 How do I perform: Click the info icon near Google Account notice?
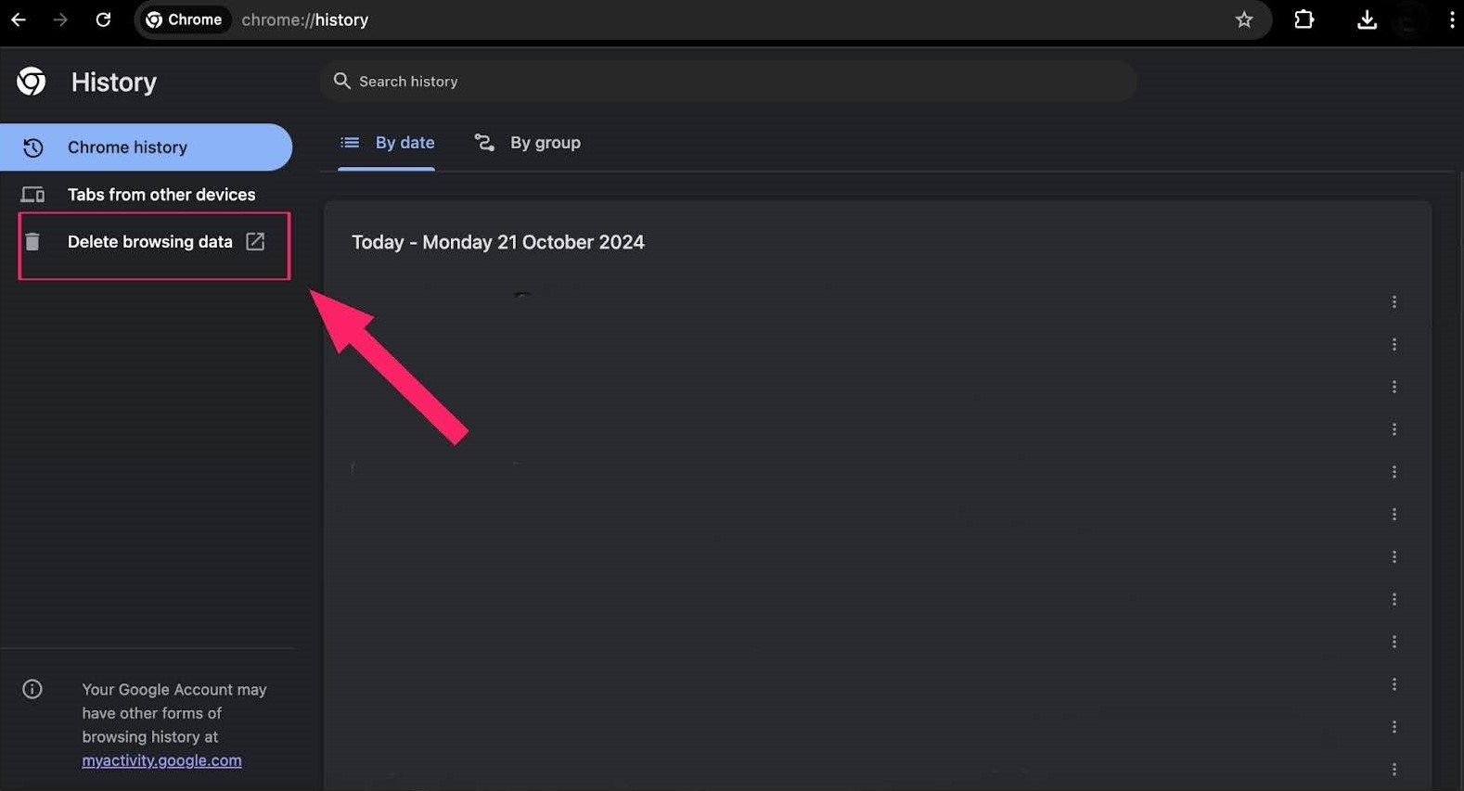point(32,689)
